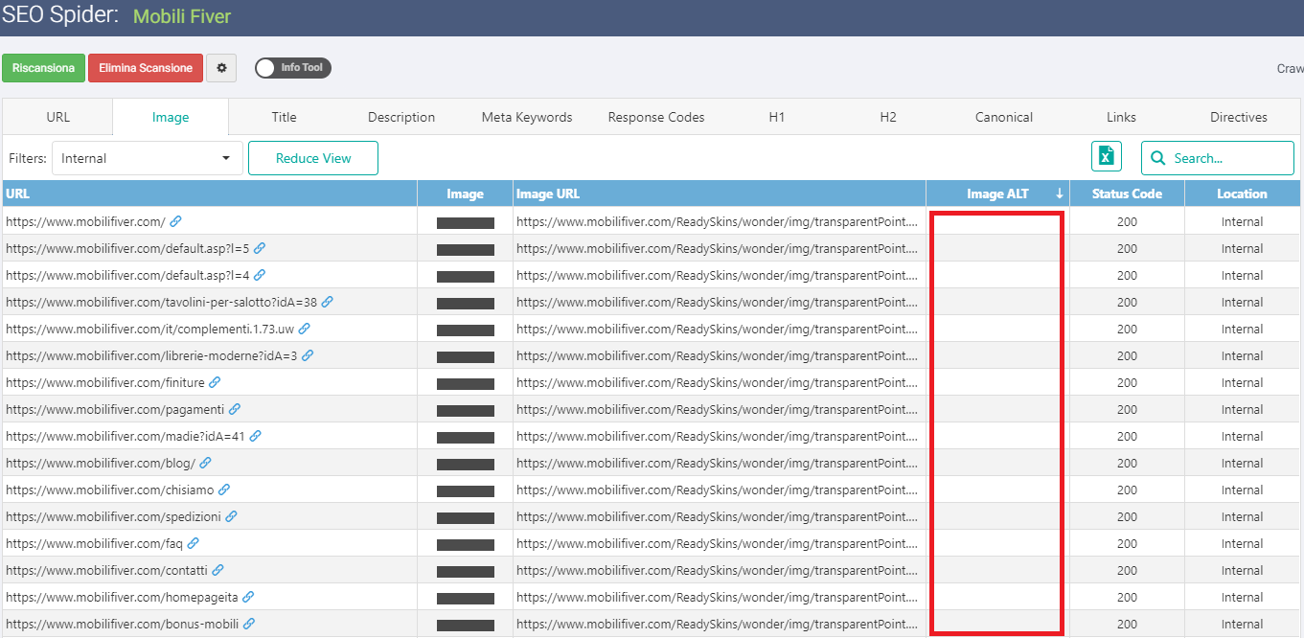Open link icon beside finiture URL
The height and width of the screenshot is (638, 1304).
215,382
